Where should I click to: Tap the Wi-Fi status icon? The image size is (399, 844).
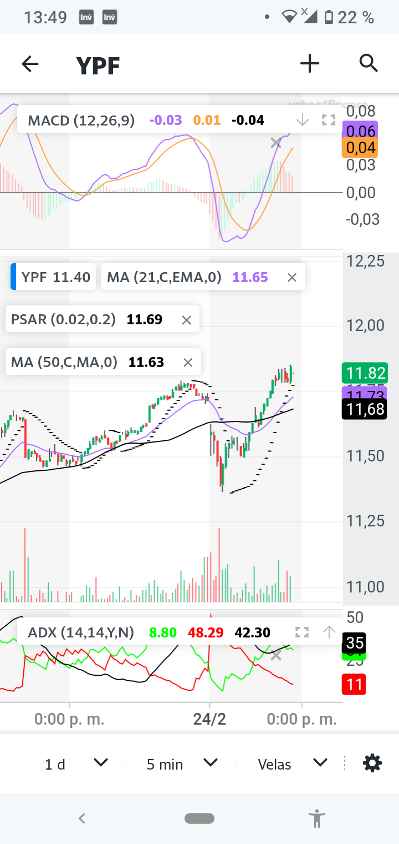289,17
